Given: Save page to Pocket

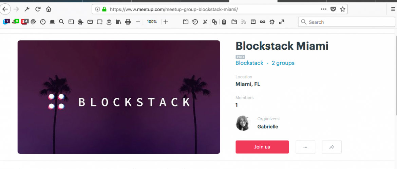Looking at the screenshot, I should point(333,9).
